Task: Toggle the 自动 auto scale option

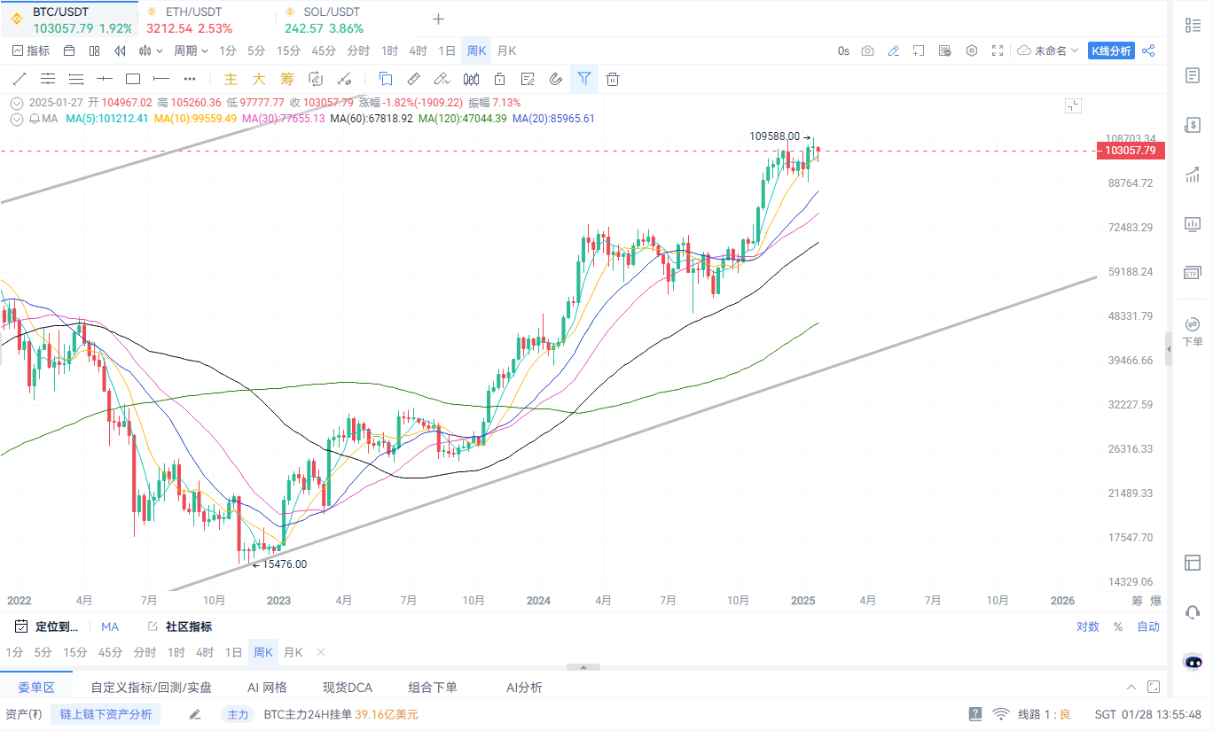Action: (x=1148, y=626)
